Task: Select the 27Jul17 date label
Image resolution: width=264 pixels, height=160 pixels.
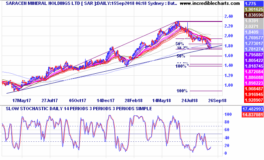Action: tap(49, 100)
